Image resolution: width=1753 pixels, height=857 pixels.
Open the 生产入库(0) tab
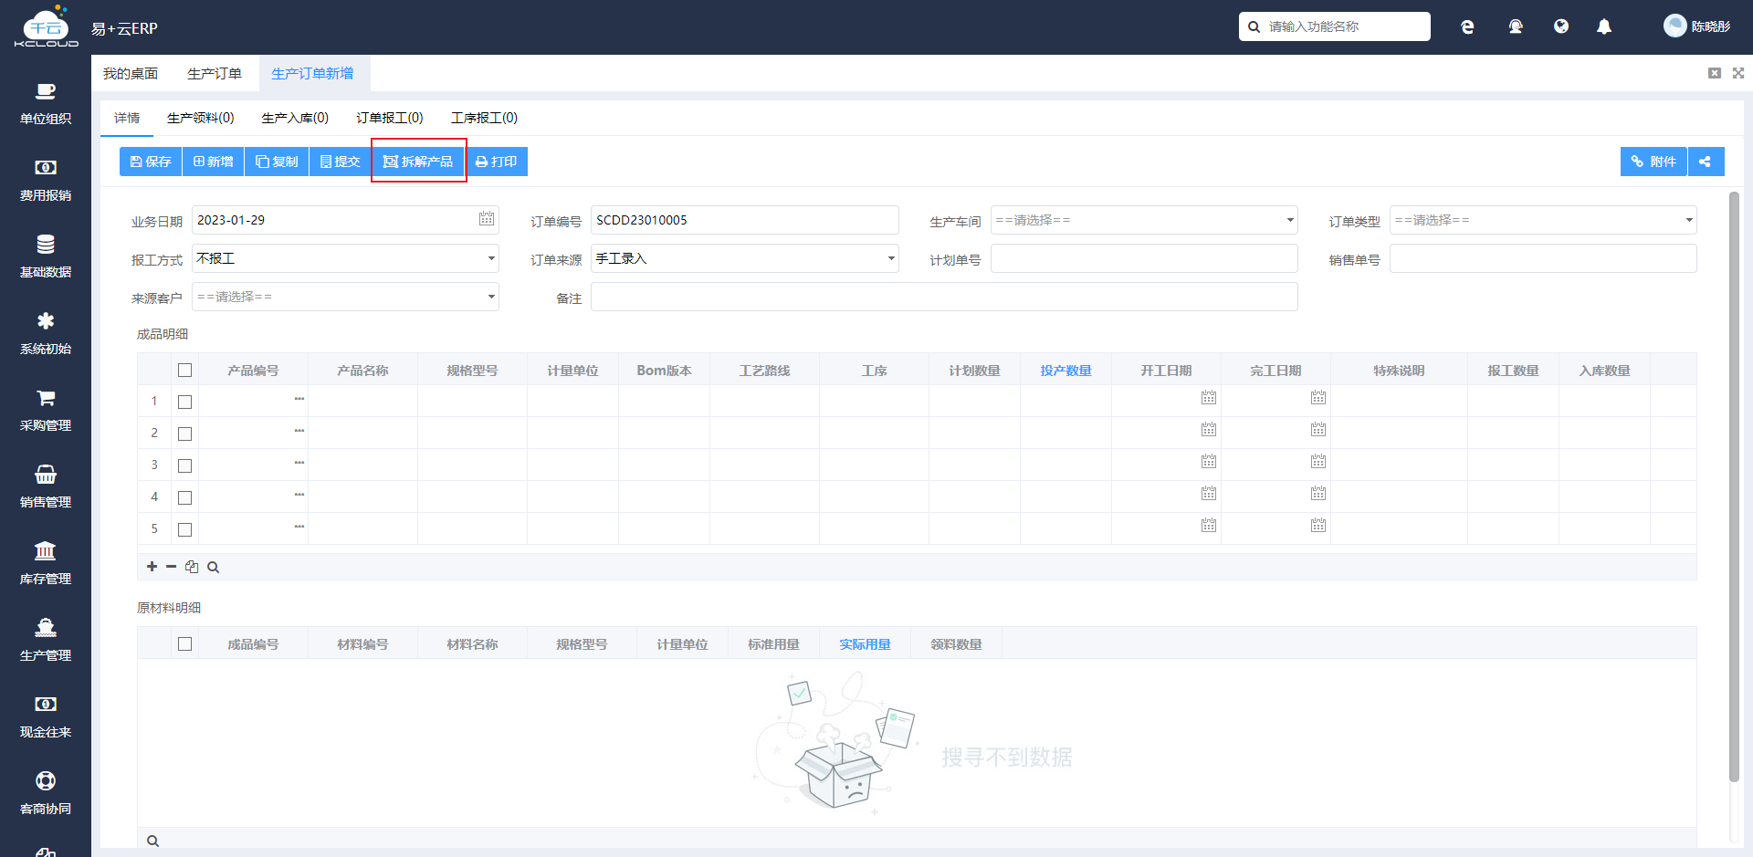tap(295, 118)
